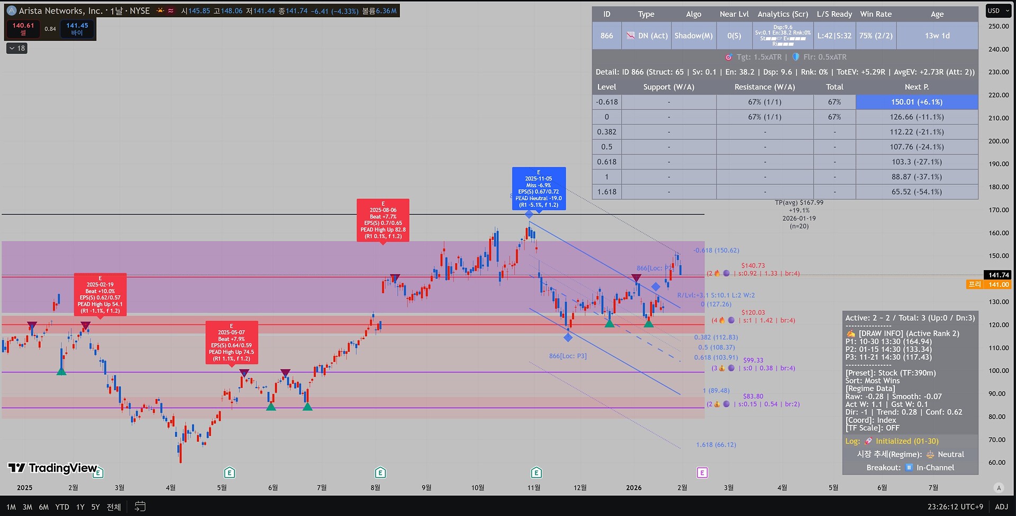Click the Arista Networks symbol logo icon
Viewport: 1016px width, 516px height.
coord(12,11)
